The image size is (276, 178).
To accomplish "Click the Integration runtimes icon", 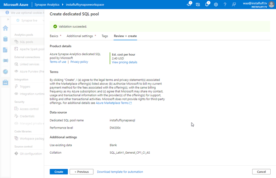I will click(16, 94).
